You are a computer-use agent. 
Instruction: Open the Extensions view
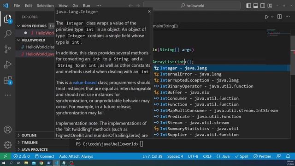pyautogui.click(x=8, y=80)
